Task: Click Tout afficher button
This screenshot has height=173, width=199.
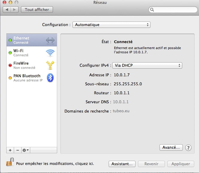Action: pyautogui.click(x=37, y=10)
